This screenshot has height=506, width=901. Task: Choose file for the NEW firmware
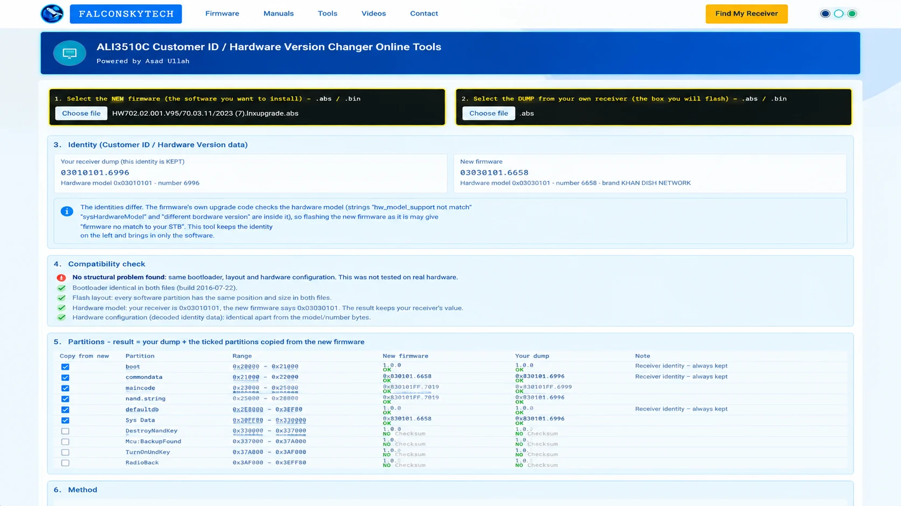81,113
